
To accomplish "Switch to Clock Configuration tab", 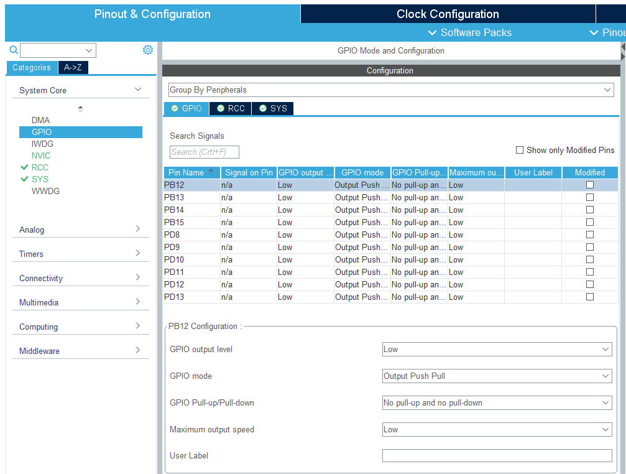I will tap(448, 14).
